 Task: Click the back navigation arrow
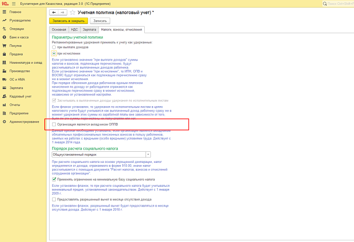(x=54, y=12)
